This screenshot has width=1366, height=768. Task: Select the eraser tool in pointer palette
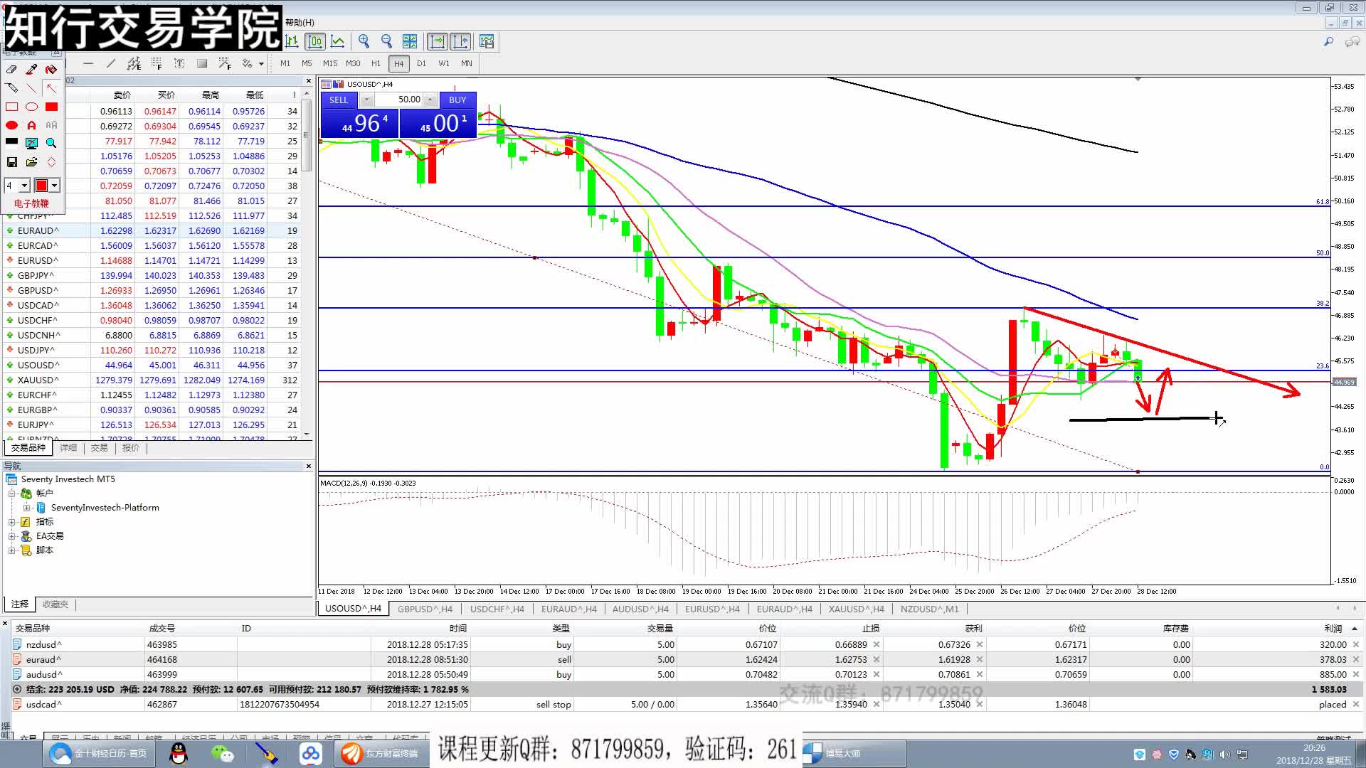point(11,69)
